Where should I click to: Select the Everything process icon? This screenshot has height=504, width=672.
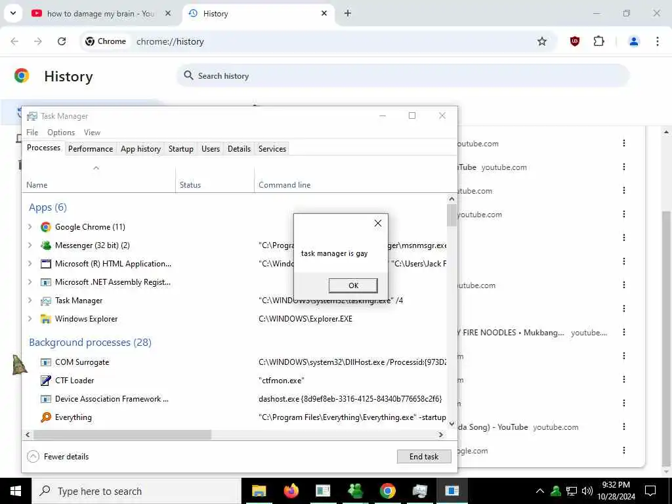point(46,417)
